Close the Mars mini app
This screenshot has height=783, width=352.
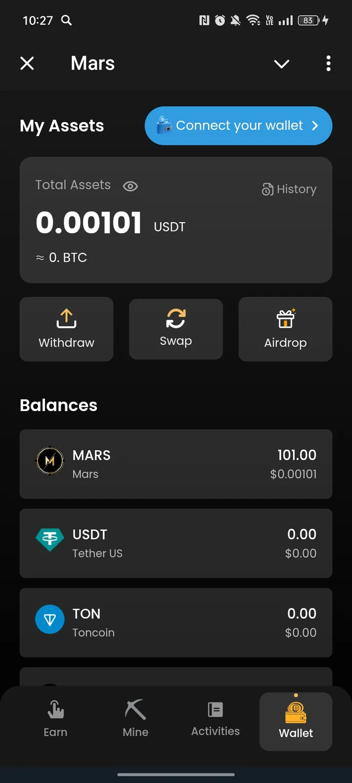pos(27,64)
